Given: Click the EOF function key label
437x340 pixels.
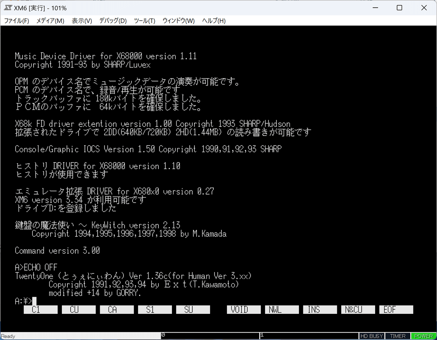Looking at the screenshot, I should (x=396, y=309).
